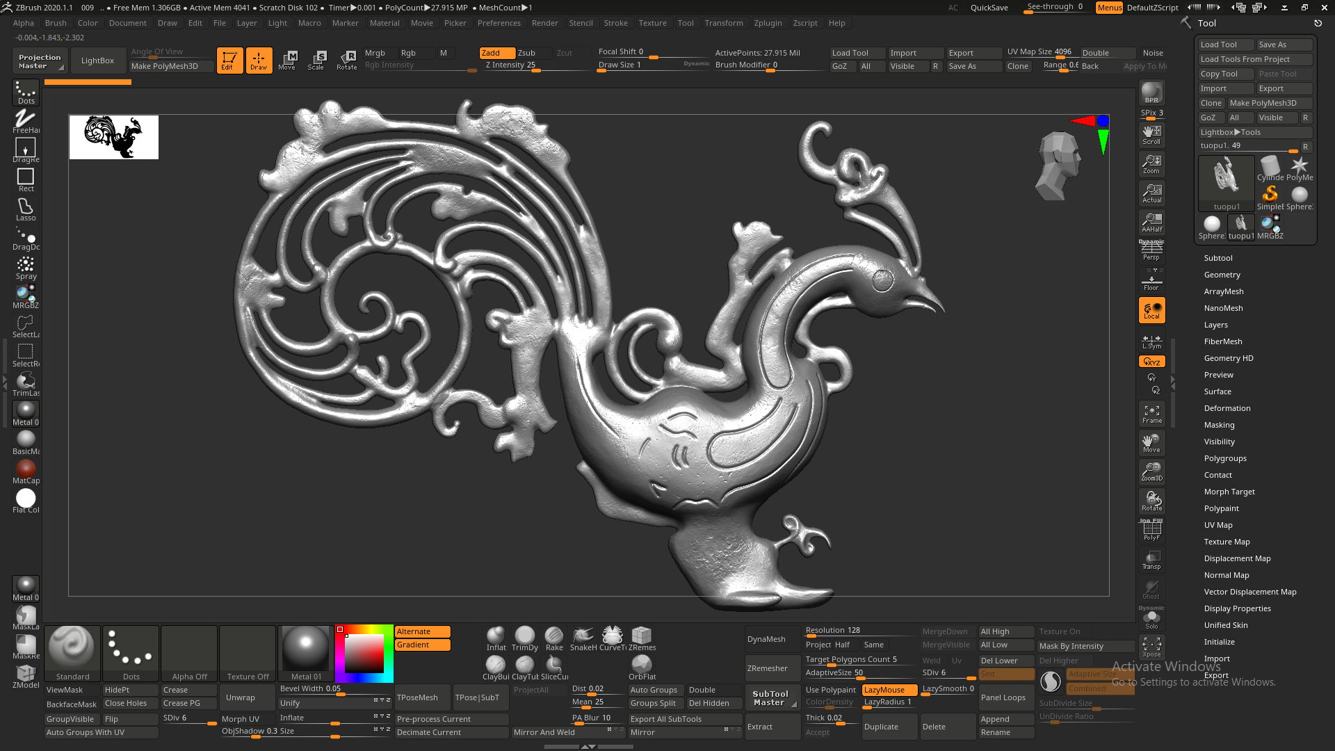Click the Frame view icon
This screenshot has width=1335, height=751.
click(x=1151, y=414)
